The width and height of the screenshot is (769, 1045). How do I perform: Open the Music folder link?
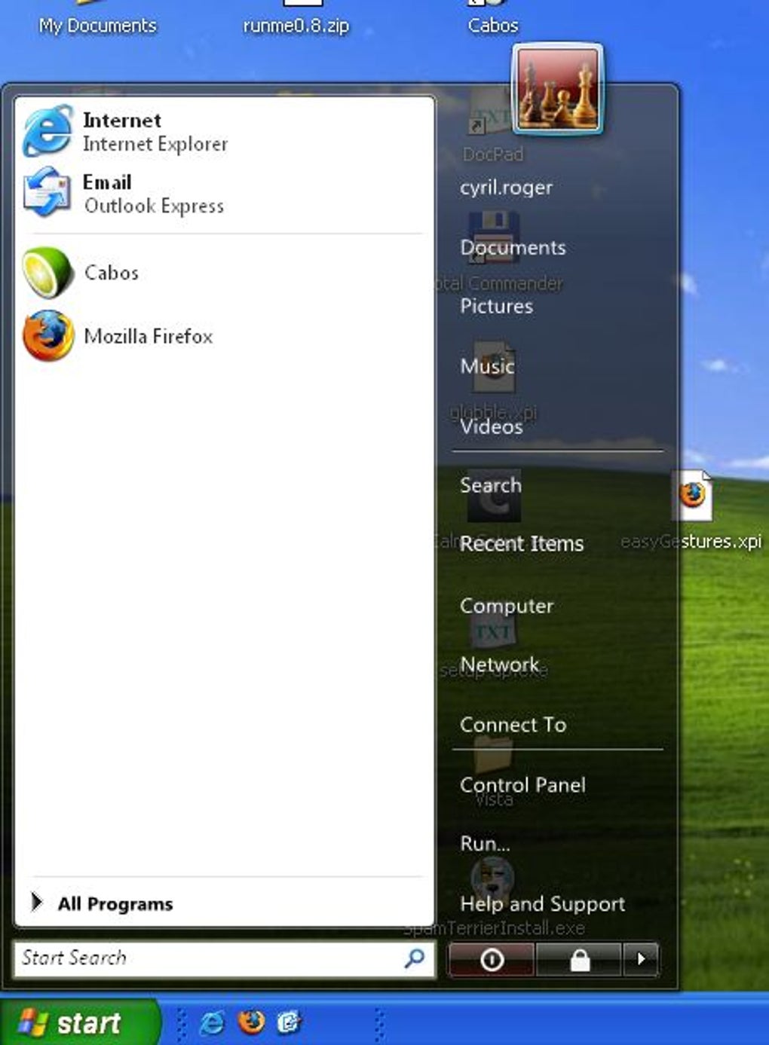(x=487, y=366)
